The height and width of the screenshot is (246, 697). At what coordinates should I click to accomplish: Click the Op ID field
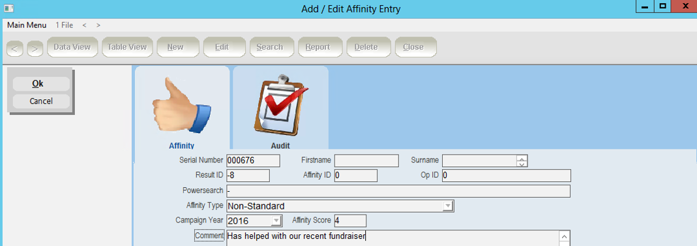[507, 176]
